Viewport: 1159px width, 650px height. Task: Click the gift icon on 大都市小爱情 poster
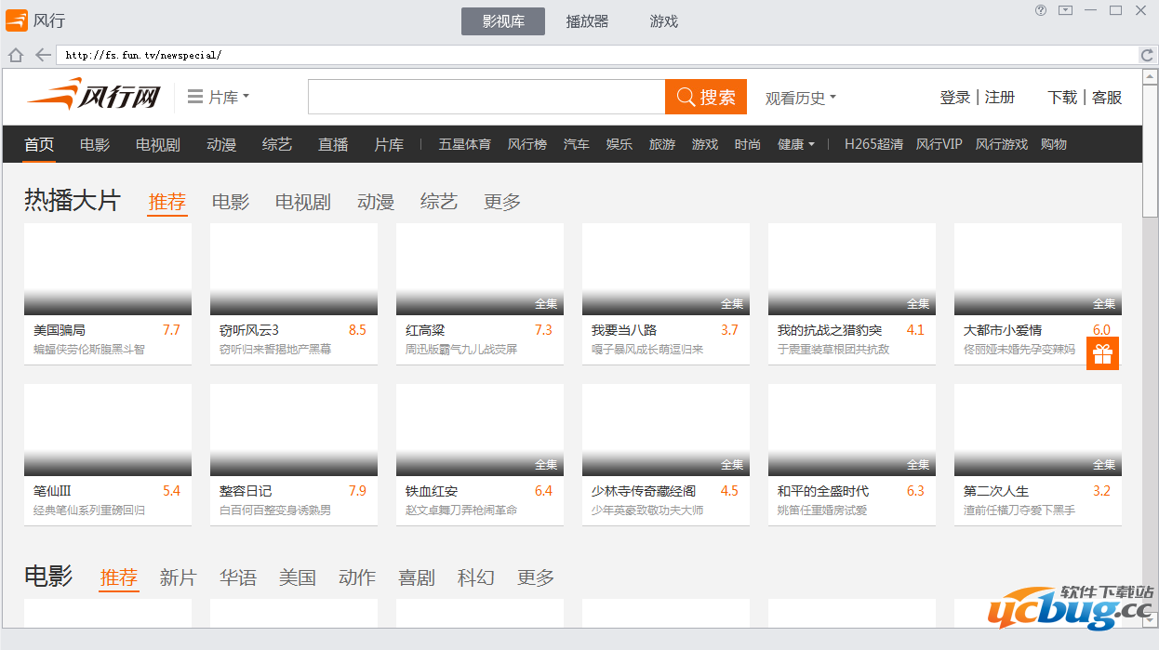1102,353
